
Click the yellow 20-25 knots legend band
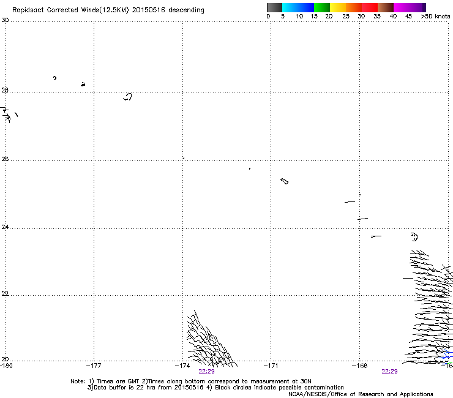coord(338,7)
